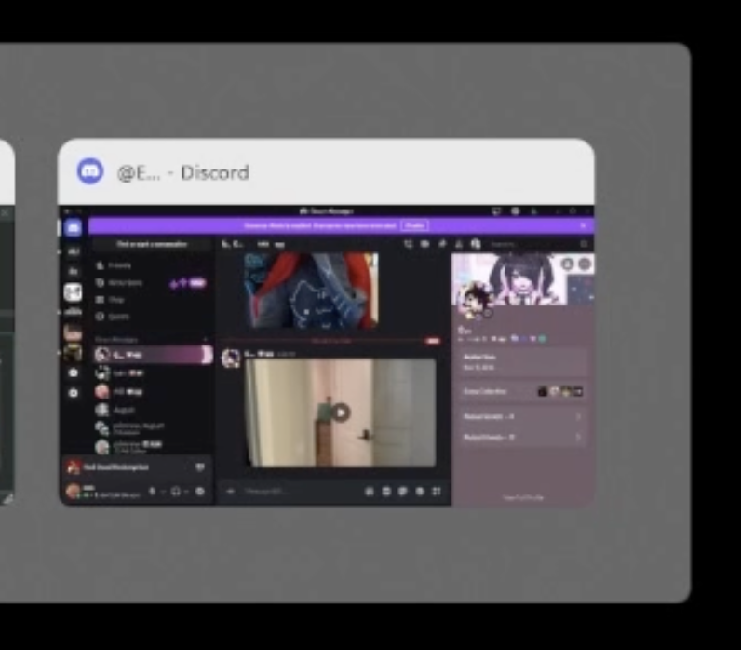Click View Full Profile link
The height and width of the screenshot is (650, 741).
[523, 498]
